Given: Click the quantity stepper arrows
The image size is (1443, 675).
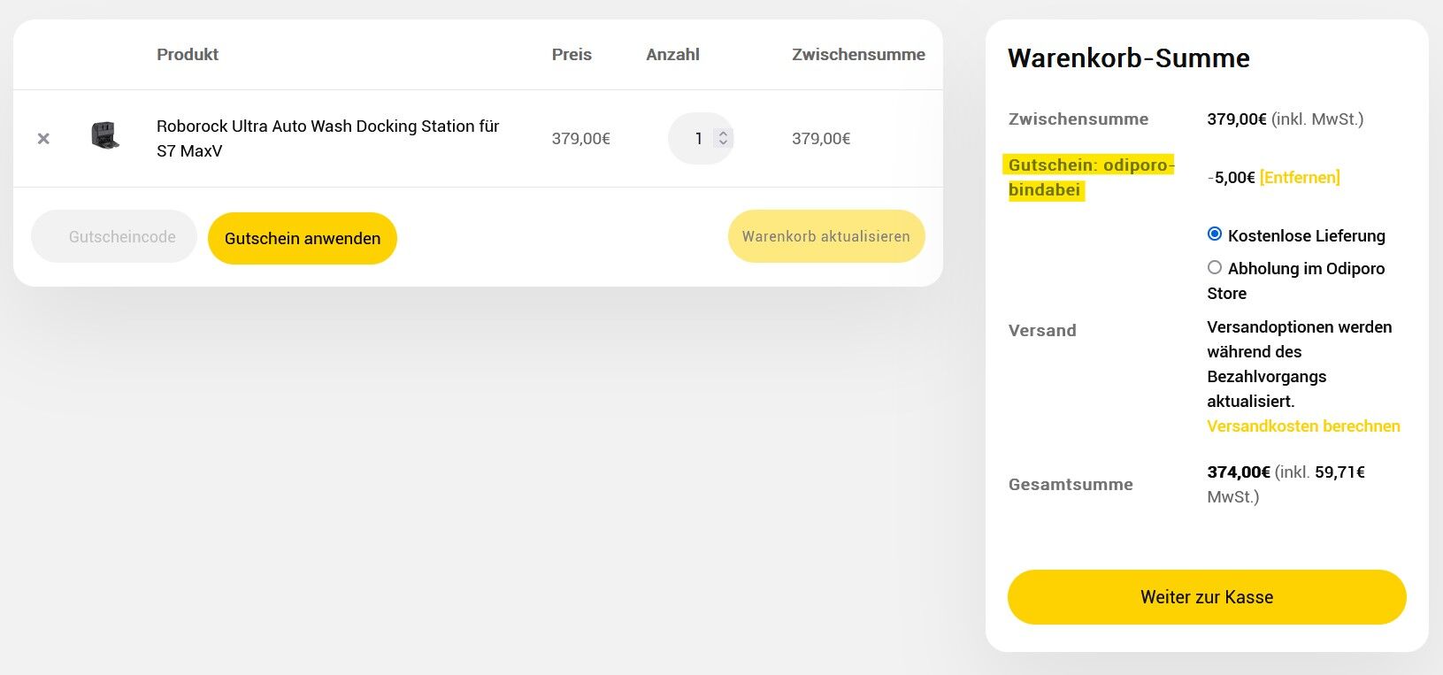Looking at the screenshot, I should (x=723, y=138).
